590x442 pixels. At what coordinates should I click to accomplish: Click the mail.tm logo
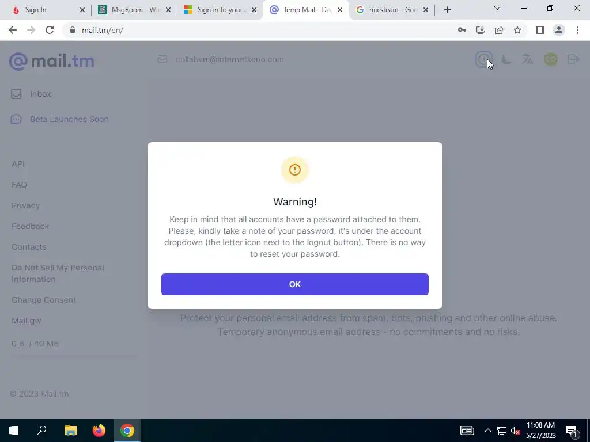point(51,61)
